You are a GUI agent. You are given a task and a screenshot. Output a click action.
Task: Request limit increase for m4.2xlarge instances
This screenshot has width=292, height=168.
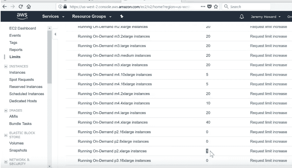268,94
